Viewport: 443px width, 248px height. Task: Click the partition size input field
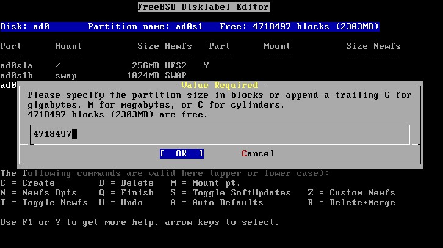[220, 134]
